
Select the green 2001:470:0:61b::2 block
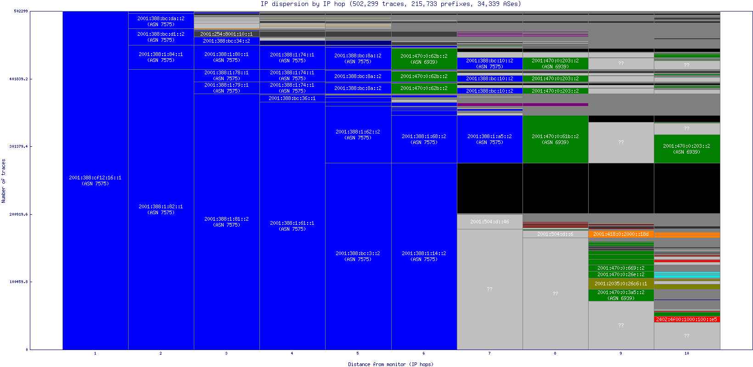click(556, 139)
